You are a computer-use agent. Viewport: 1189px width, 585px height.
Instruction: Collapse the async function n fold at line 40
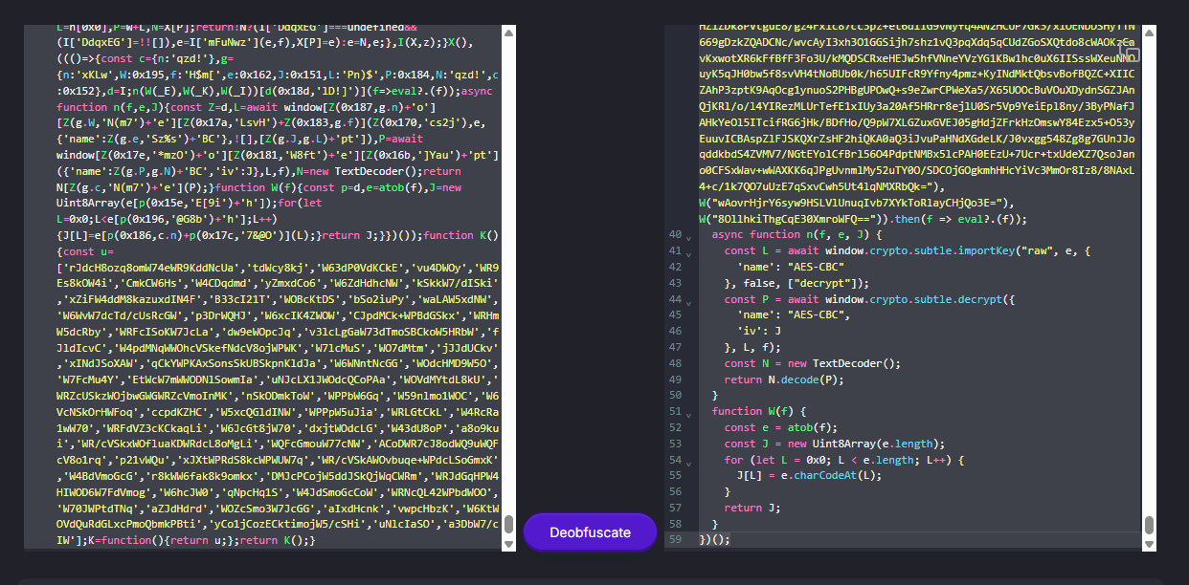tap(688, 235)
